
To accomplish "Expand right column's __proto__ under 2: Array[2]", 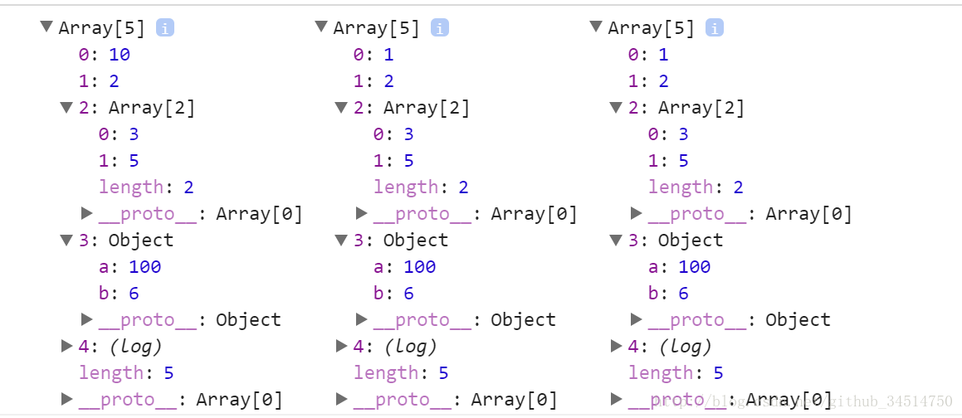I will 637,212.
